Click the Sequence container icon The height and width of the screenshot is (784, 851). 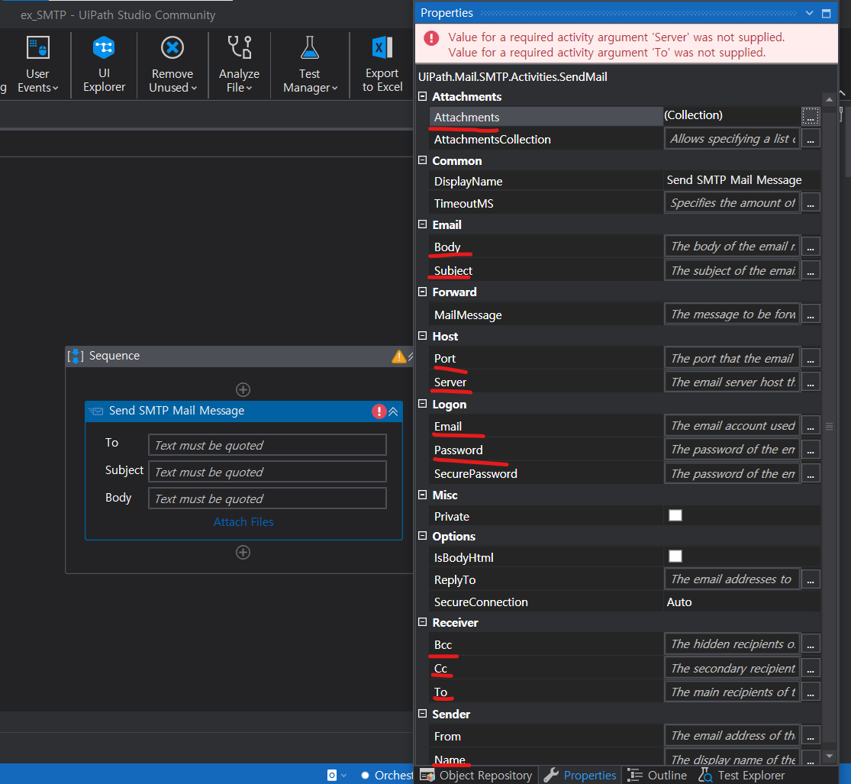[x=76, y=357]
